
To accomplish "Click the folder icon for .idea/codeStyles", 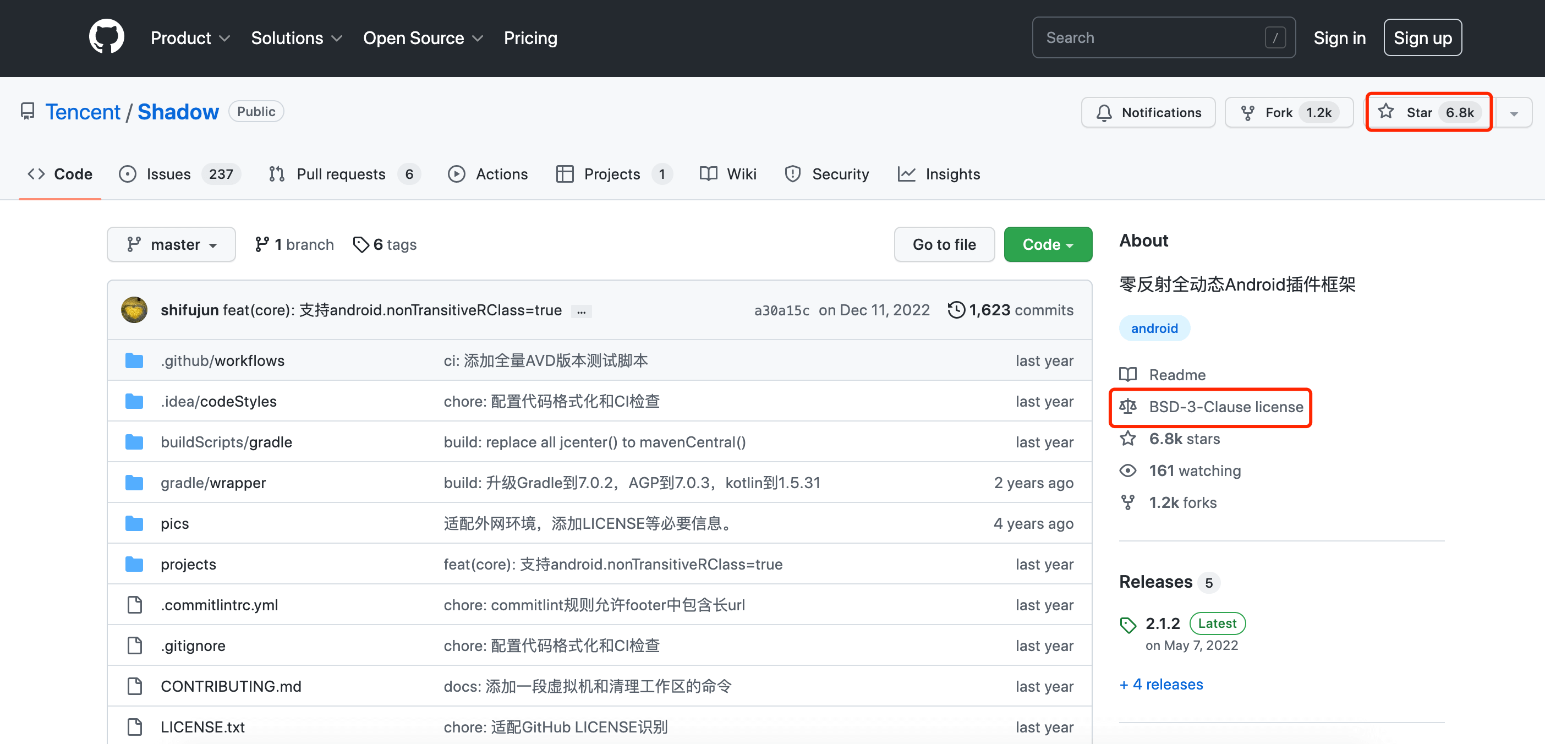I will click(134, 401).
